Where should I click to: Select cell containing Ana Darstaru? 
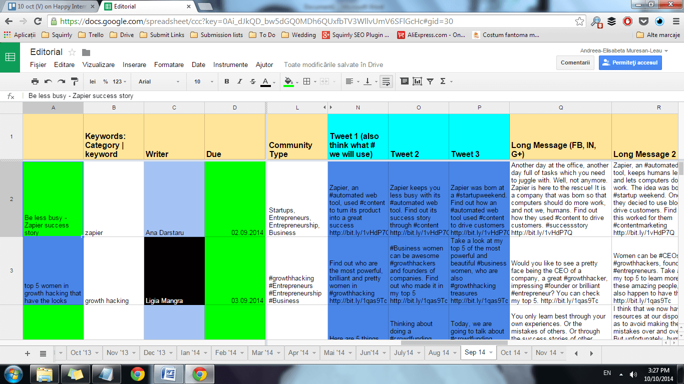174,199
